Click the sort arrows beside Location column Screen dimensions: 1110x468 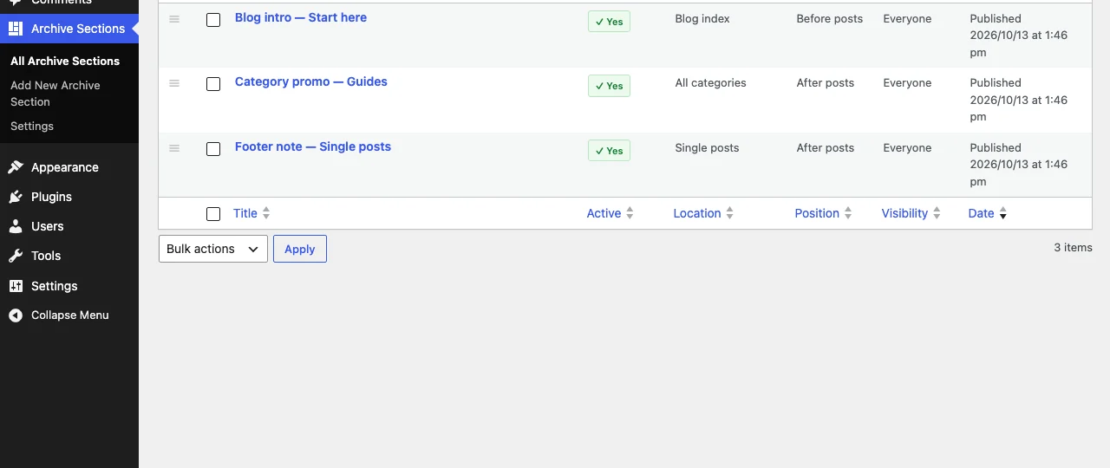tap(729, 213)
